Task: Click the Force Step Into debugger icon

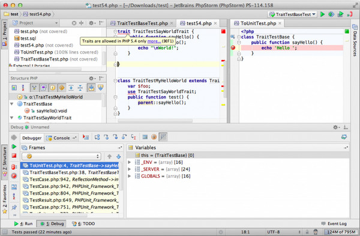Action: coord(115,137)
